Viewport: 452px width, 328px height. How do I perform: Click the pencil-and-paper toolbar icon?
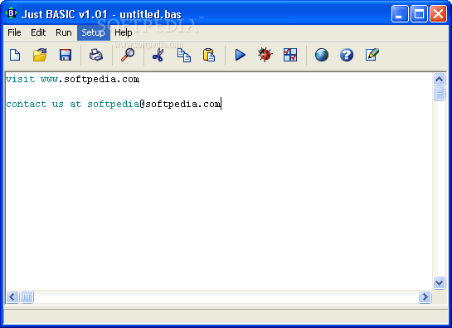coord(372,55)
